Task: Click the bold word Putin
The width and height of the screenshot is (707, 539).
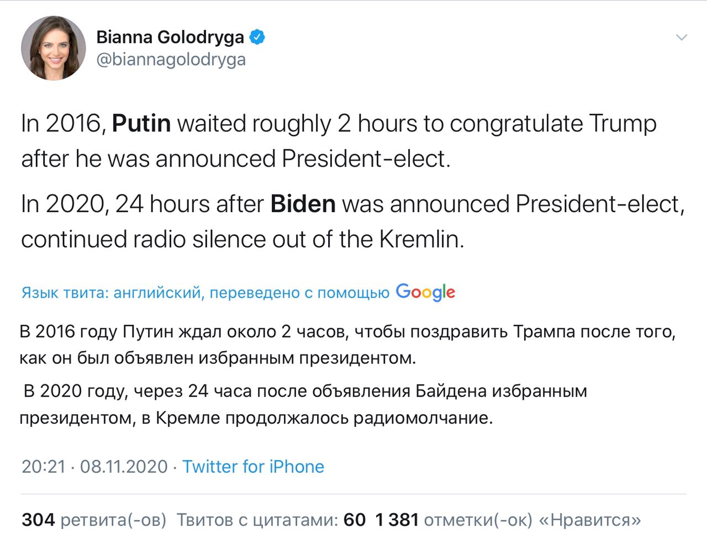Action: click(141, 123)
